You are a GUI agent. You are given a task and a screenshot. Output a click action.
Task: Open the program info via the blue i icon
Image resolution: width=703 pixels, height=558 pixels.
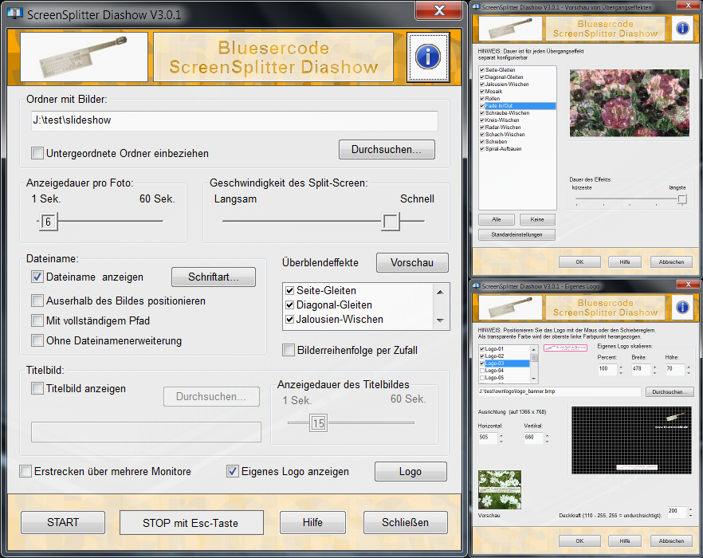428,57
